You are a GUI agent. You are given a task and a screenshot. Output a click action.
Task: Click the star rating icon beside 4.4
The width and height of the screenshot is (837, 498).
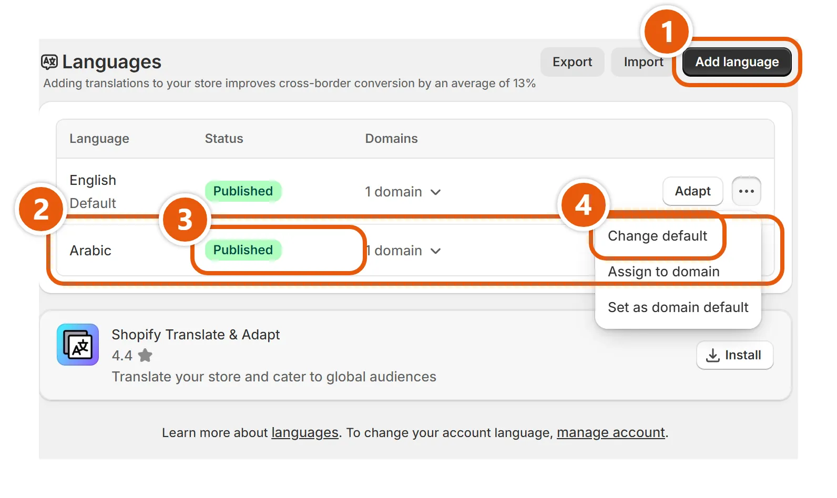pyautogui.click(x=145, y=356)
